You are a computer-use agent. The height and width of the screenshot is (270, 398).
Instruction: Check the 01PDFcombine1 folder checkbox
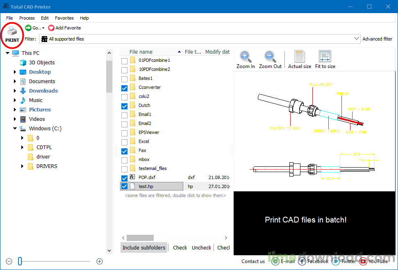click(x=124, y=61)
